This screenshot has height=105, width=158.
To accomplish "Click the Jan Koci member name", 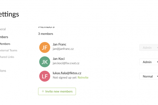I will 59,59.
